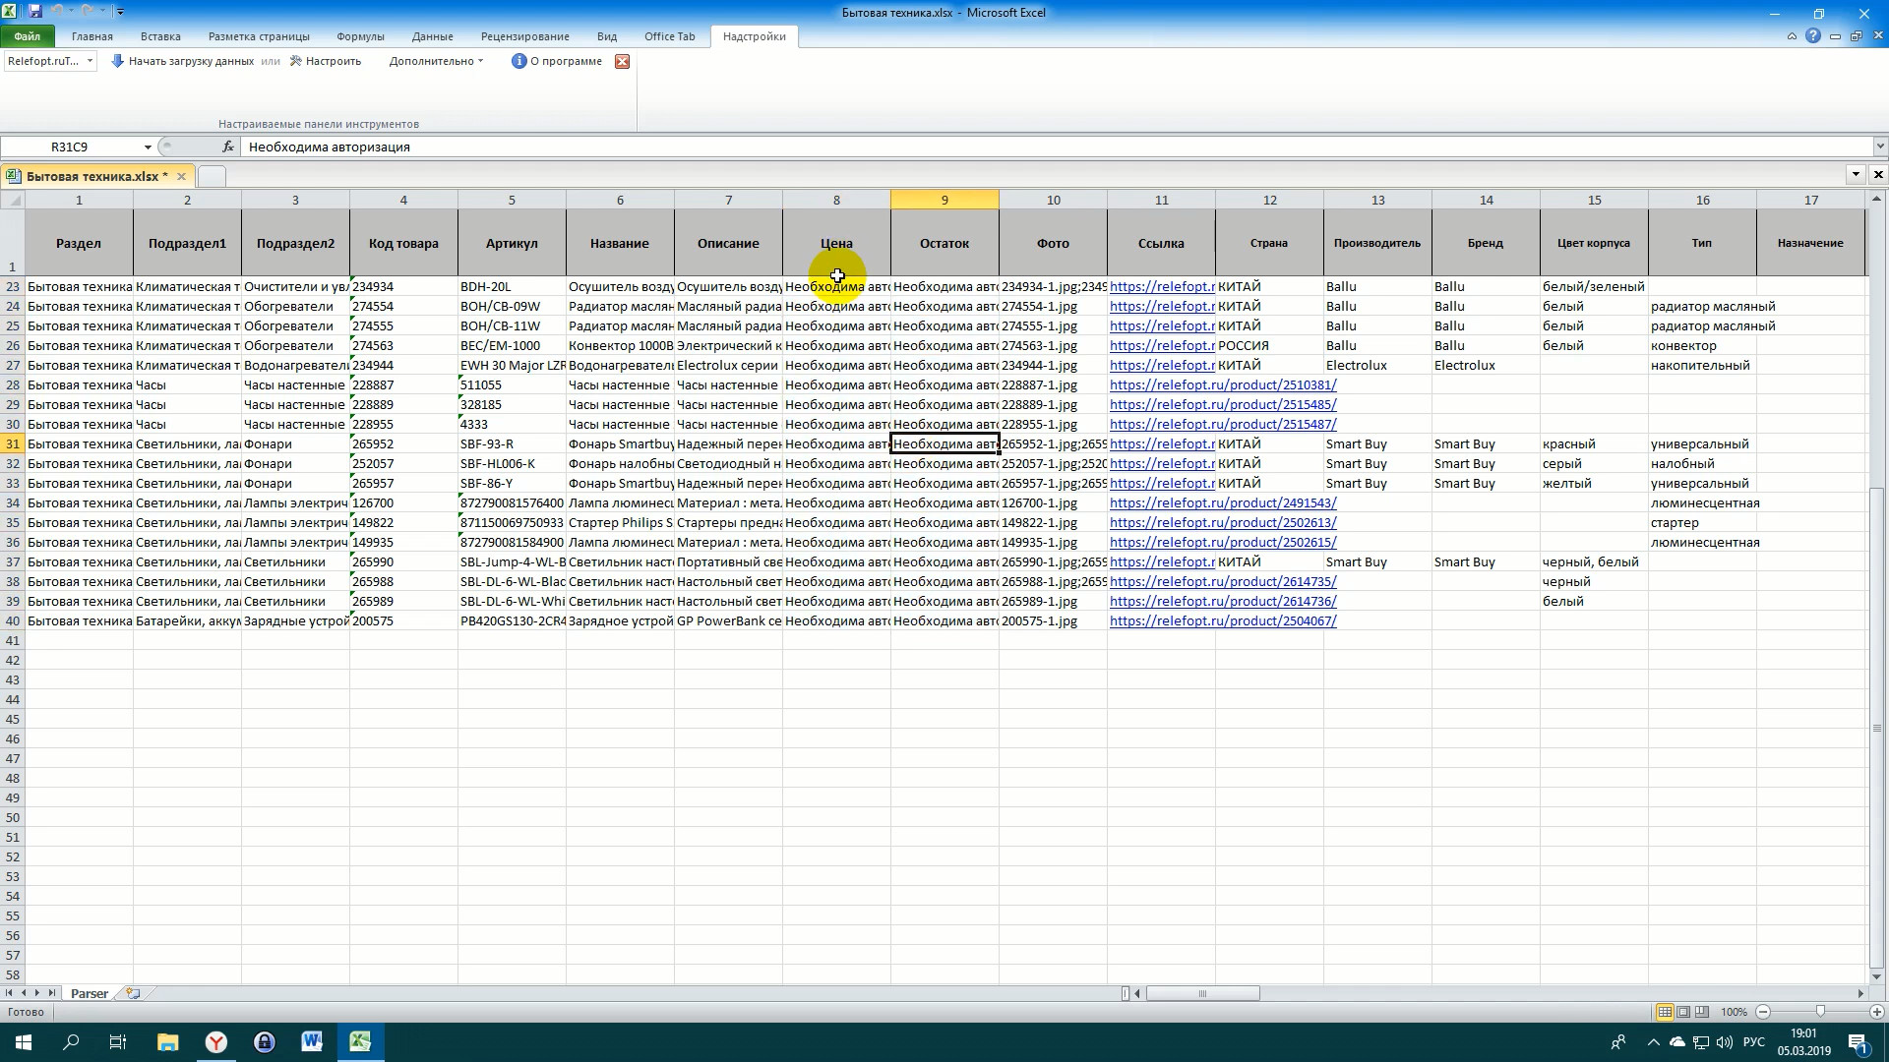Switch to Page Break Preview view button

tap(1702, 1012)
